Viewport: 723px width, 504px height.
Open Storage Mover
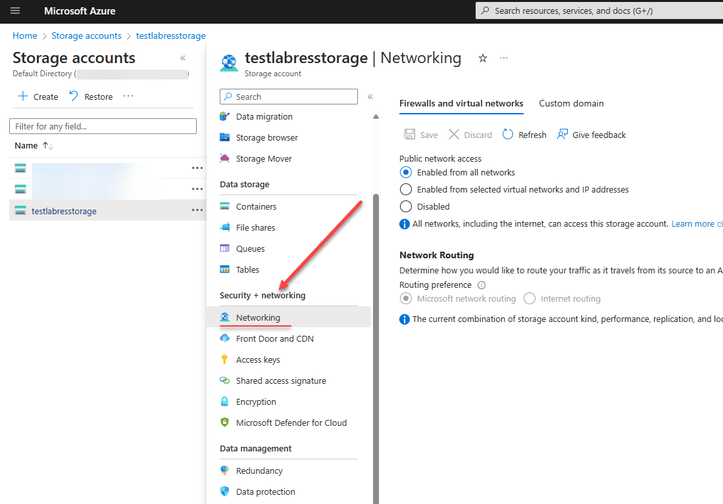pos(264,158)
